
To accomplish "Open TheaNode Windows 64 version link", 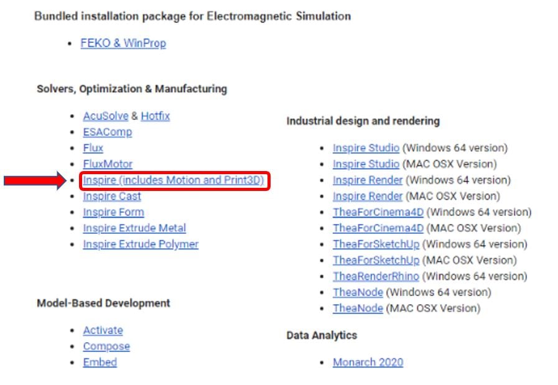I will [x=358, y=292].
